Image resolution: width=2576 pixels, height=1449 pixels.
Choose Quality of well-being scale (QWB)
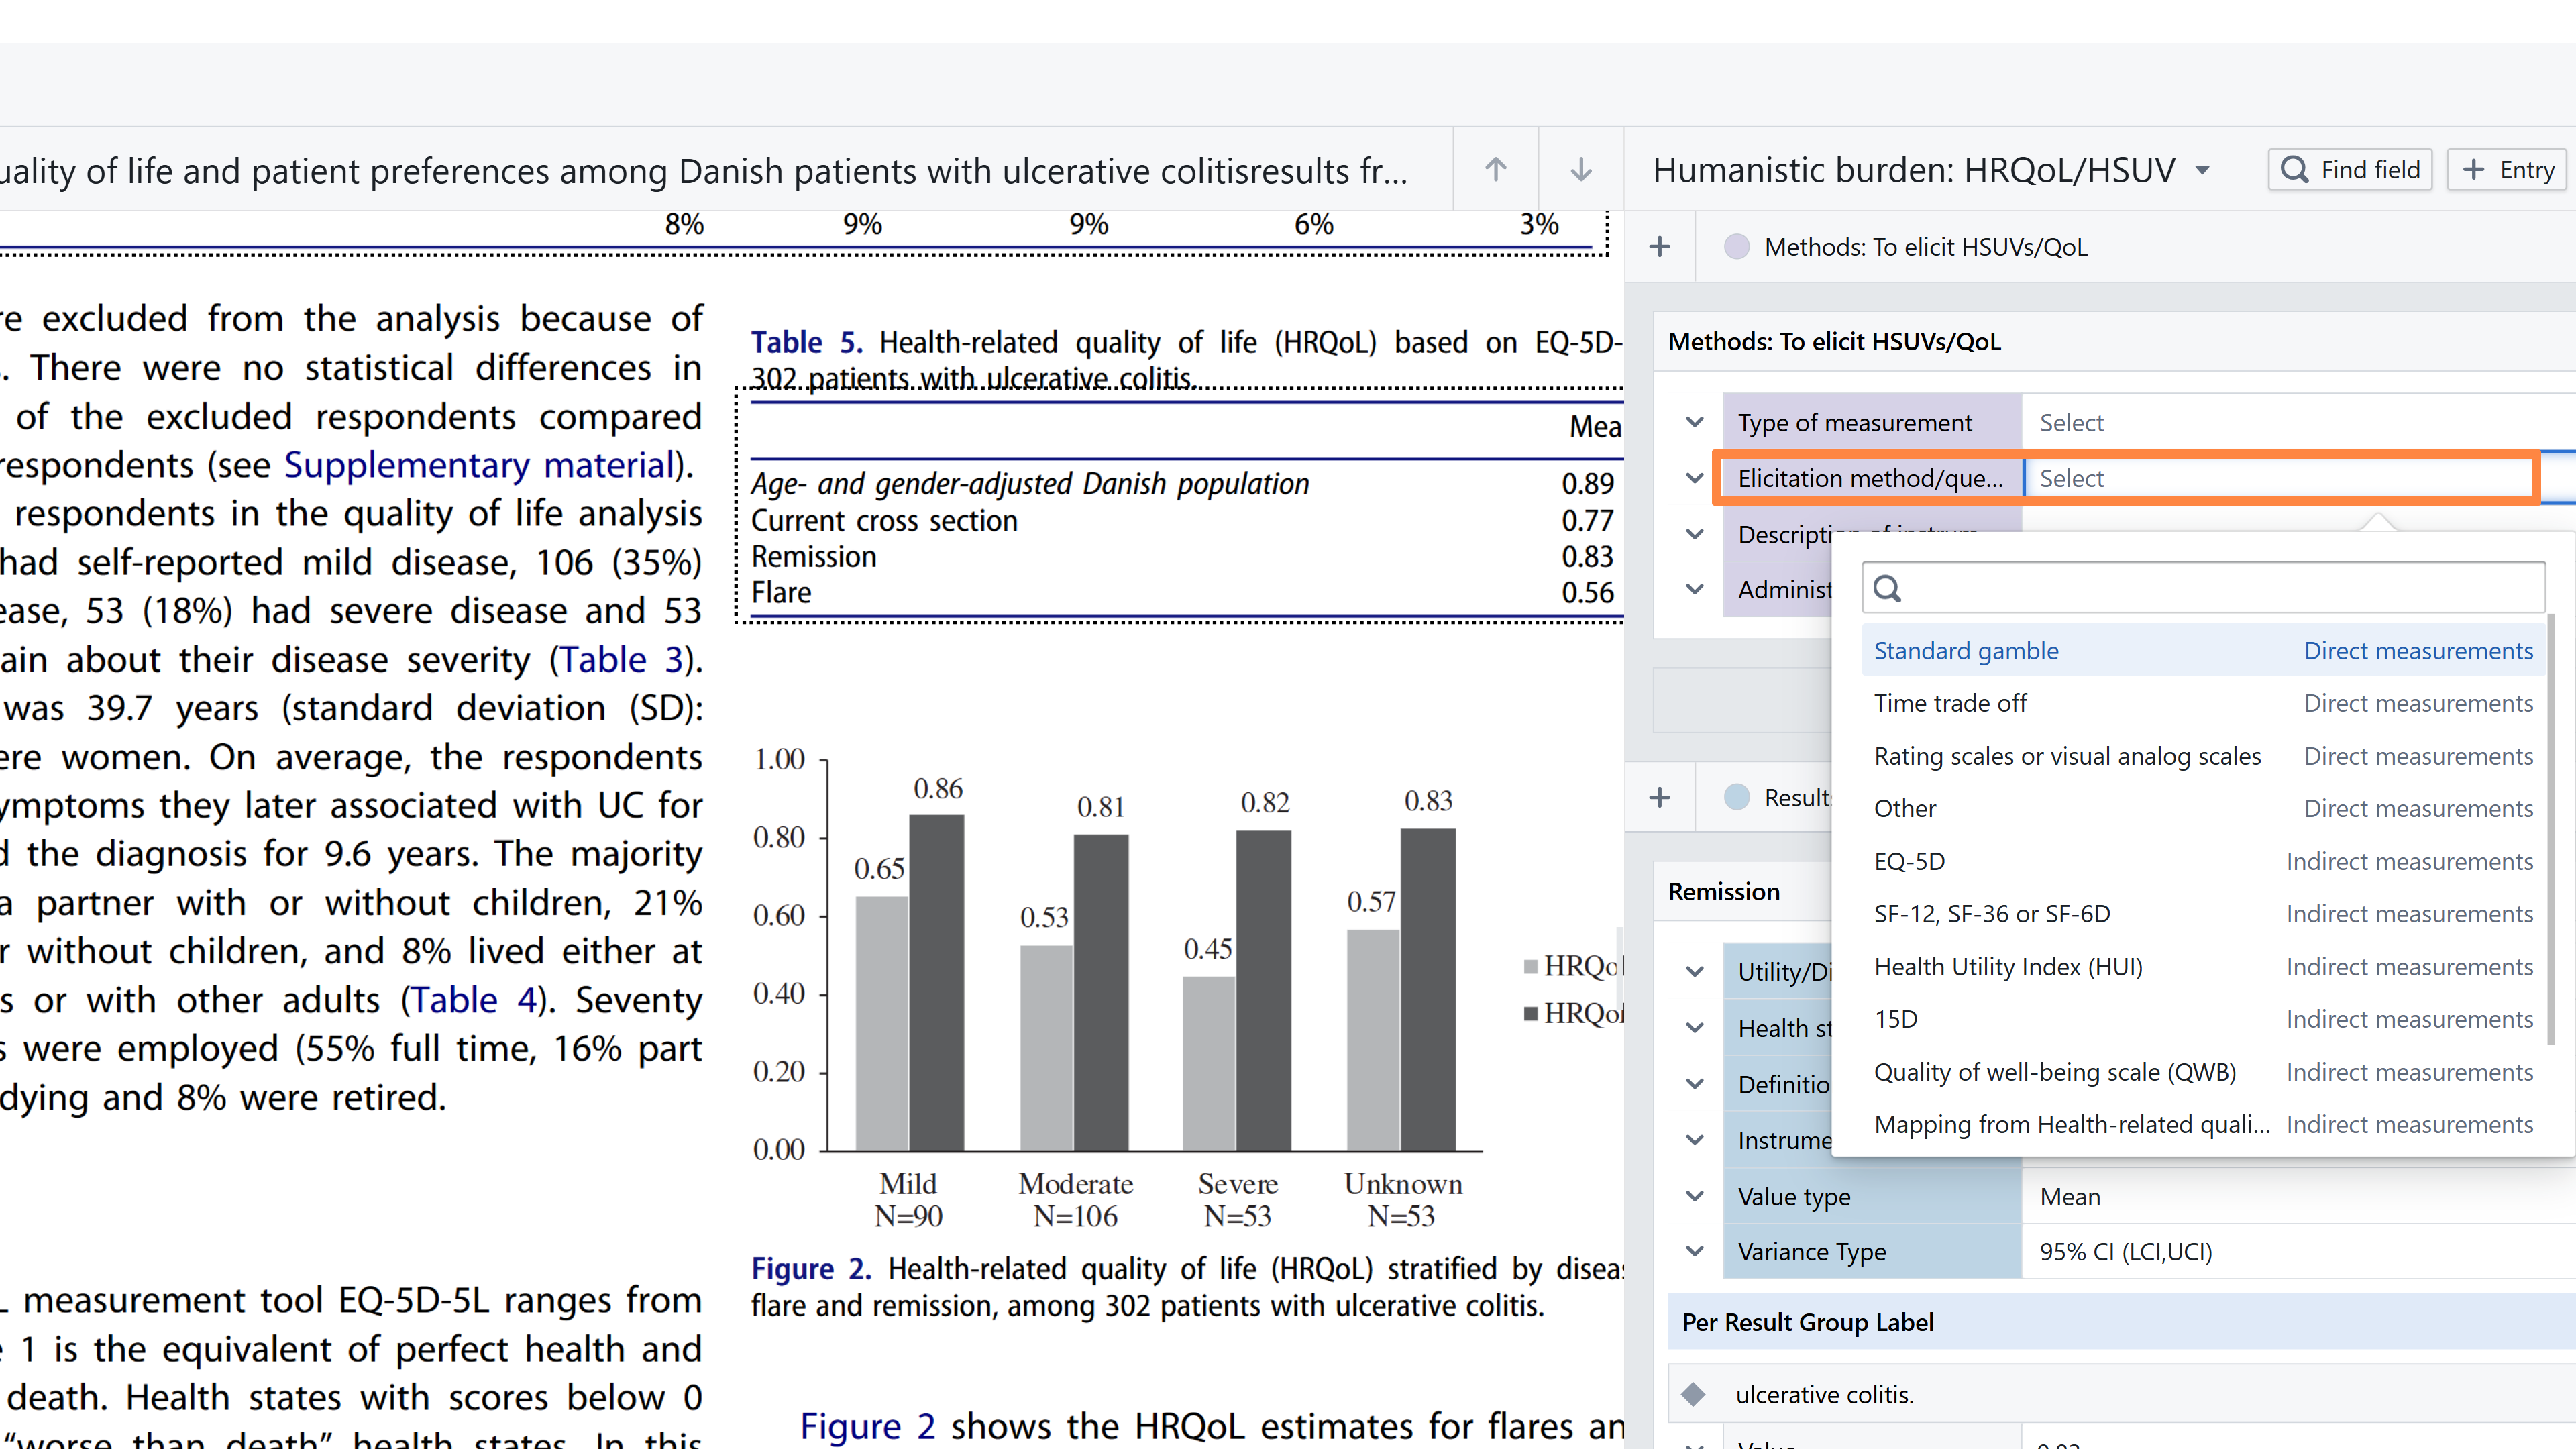point(2203,1072)
